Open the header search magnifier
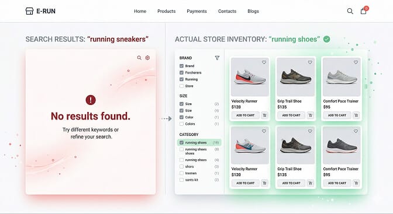The height and width of the screenshot is (214, 393). click(x=350, y=11)
